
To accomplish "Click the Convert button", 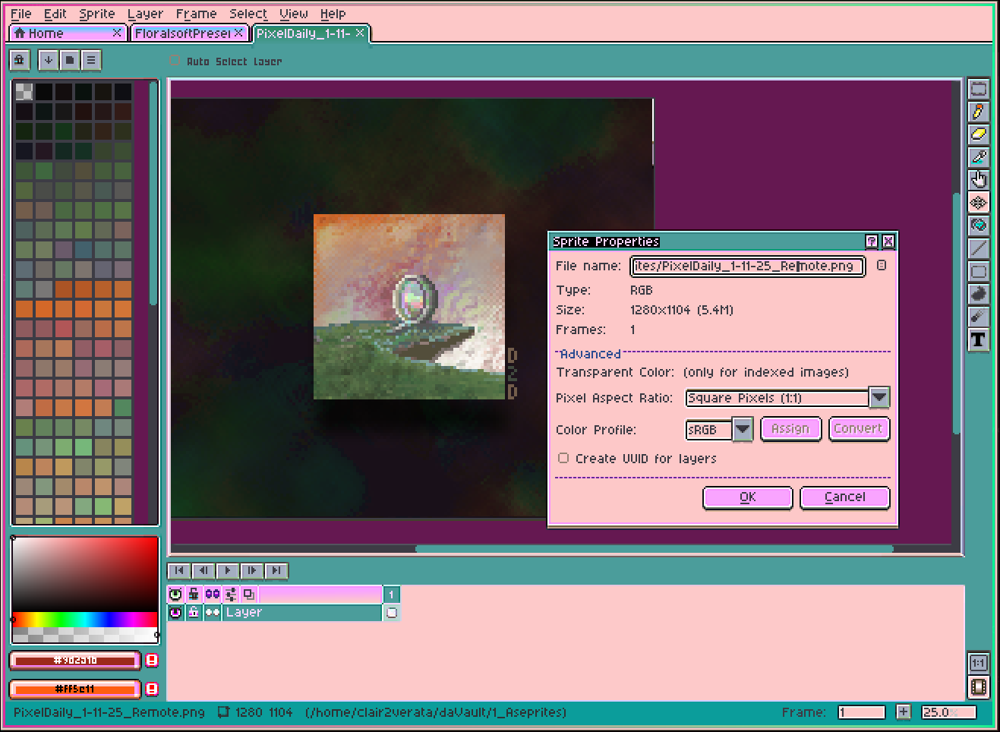I will click(858, 428).
